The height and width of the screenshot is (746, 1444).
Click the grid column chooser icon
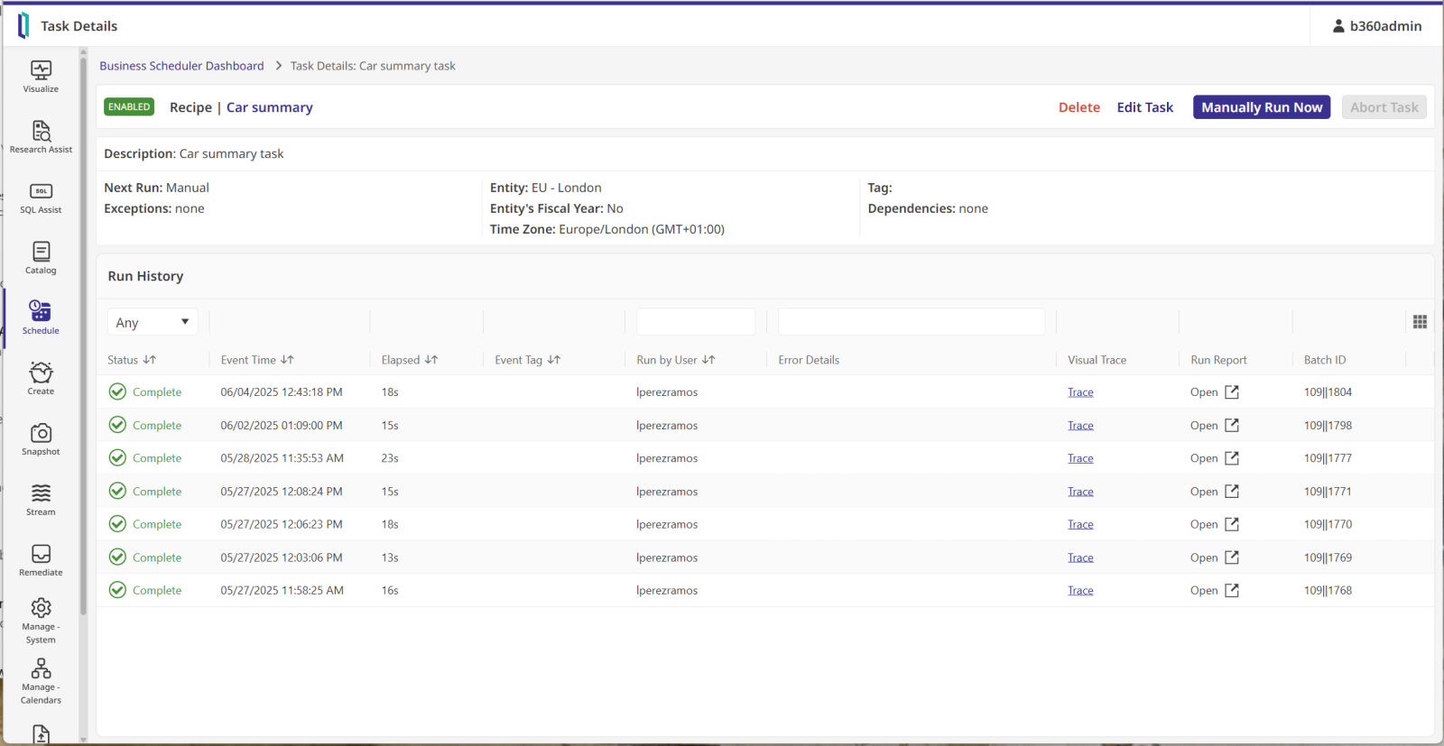pos(1420,322)
